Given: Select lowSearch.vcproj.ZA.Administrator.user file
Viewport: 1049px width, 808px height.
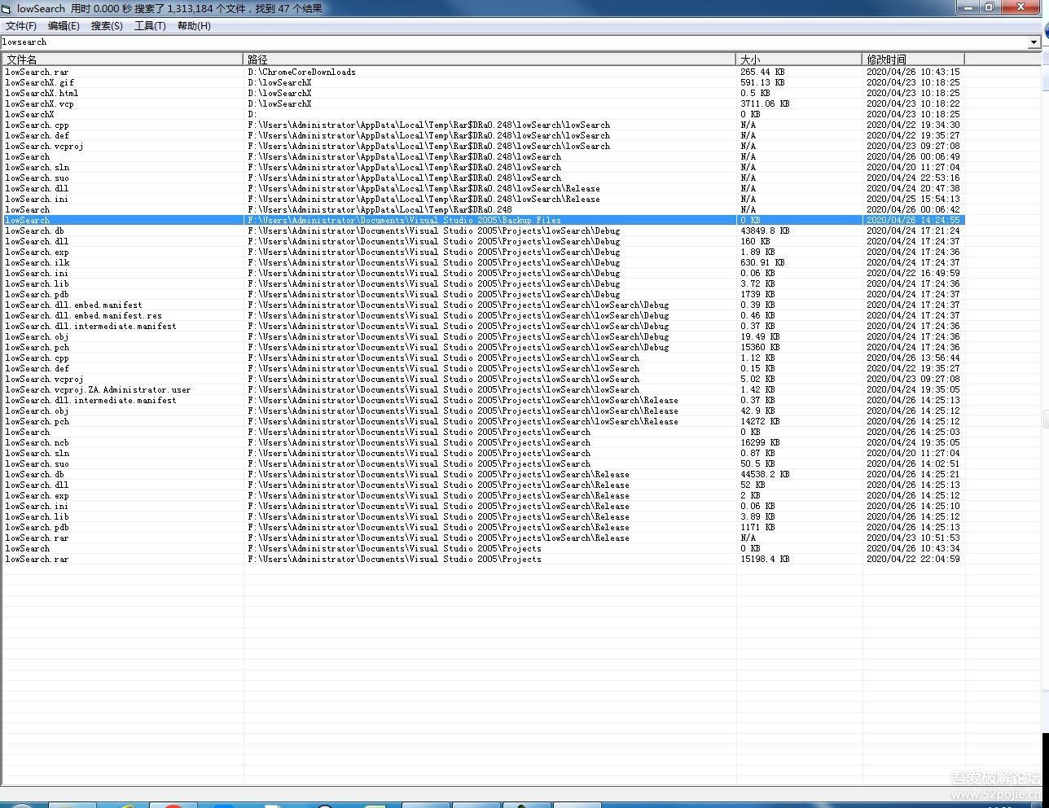Looking at the screenshot, I should point(98,389).
